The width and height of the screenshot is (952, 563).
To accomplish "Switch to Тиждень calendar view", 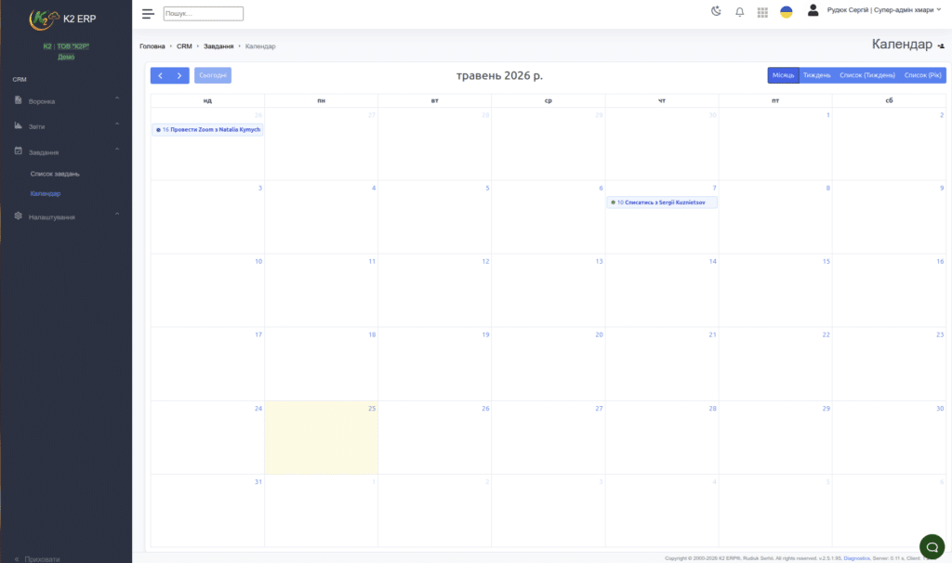I will point(816,75).
